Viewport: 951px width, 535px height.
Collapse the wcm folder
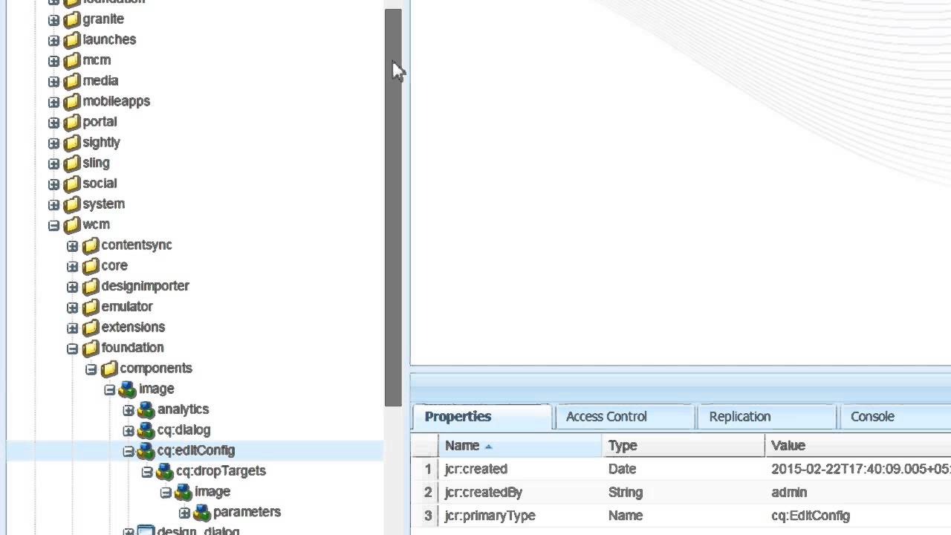(x=53, y=224)
